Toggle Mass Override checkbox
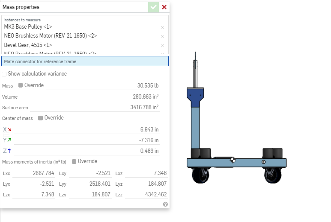The image size is (331, 222). point(21,85)
